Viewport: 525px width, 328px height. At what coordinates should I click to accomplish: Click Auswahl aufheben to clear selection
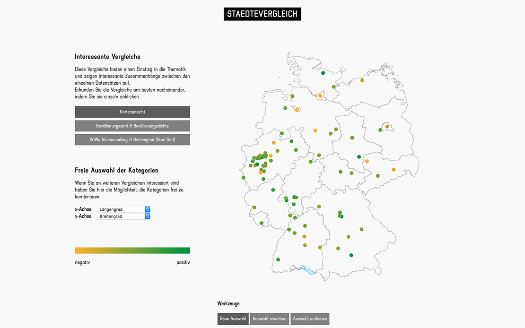pyautogui.click(x=310, y=319)
